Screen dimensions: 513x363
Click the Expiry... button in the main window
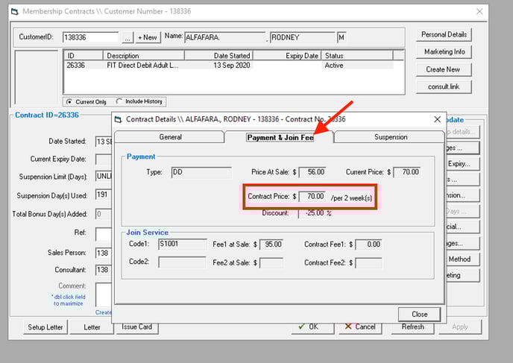point(462,164)
